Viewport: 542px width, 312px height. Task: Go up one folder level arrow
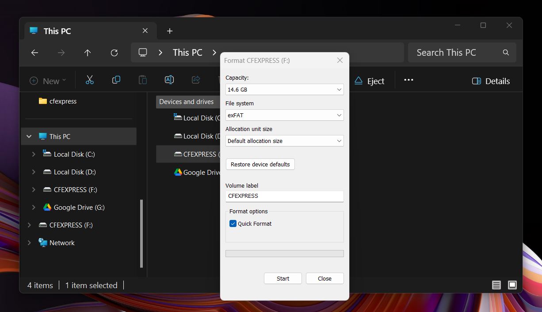(x=88, y=53)
